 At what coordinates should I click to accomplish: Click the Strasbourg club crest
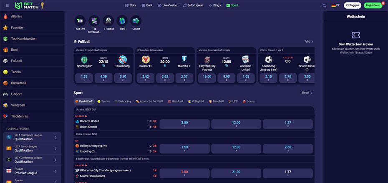point(123,59)
